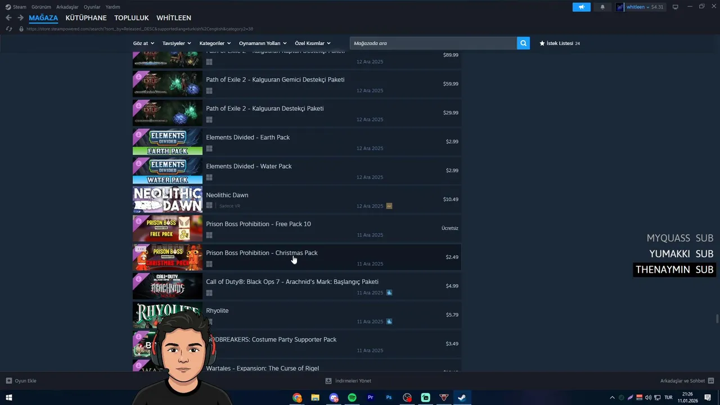Open Discord from the taskbar
The image size is (720, 405).
pos(334,398)
